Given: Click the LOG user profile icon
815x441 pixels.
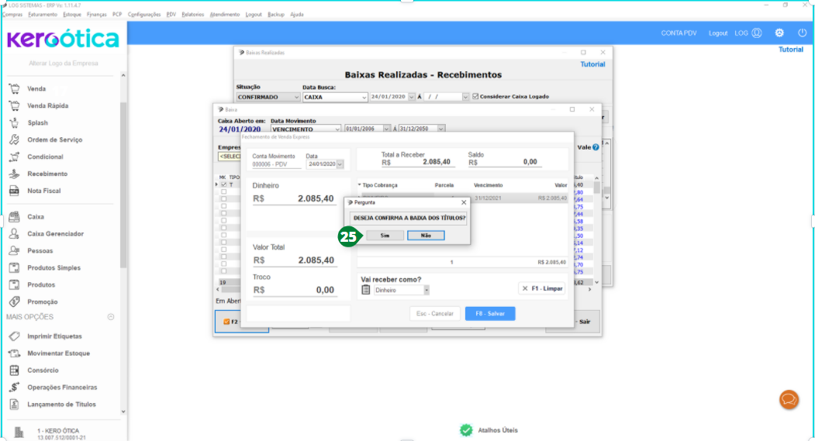Looking at the screenshot, I should pos(757,33).
